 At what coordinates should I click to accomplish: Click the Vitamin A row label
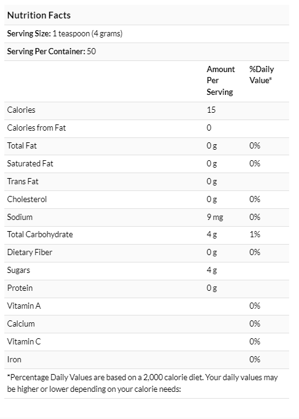(24, 306)
